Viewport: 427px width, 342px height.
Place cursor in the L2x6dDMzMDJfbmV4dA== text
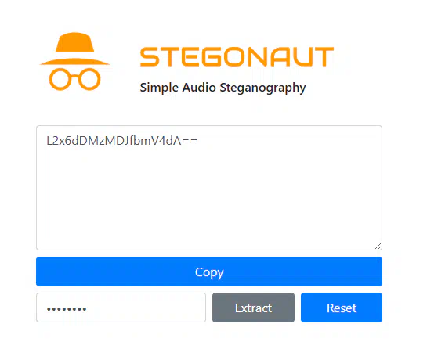point(121,141)
